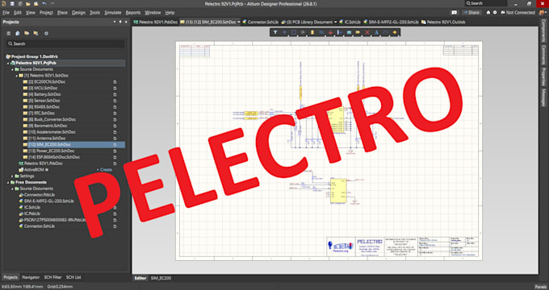Switch to SCH List panel tab
The height and width of the screenshot is (290, 549).
tap(73, 277)
